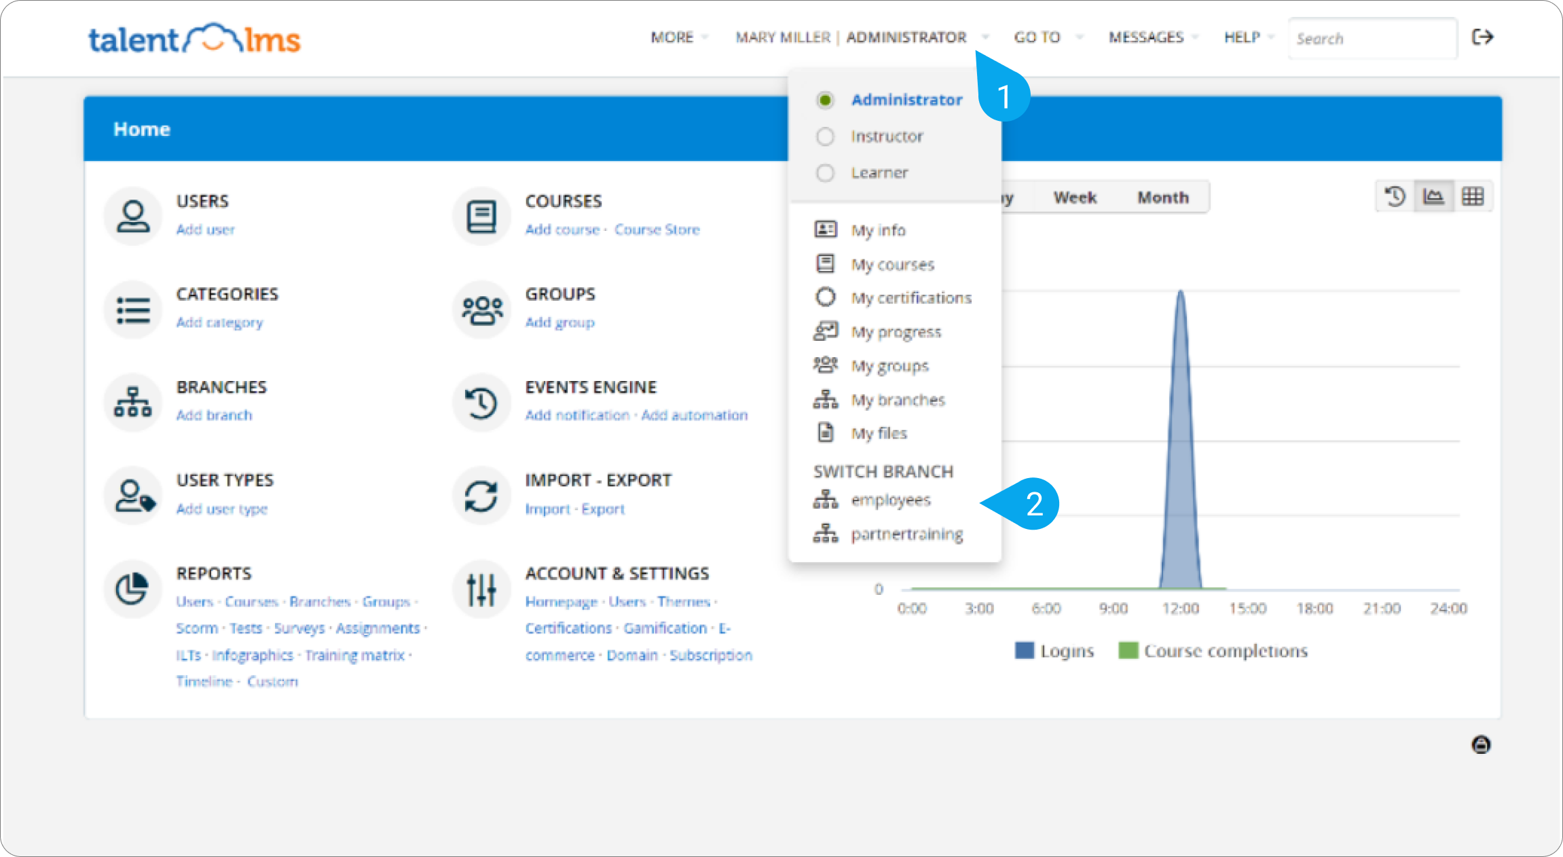Switch to the Month tab
This screenshot has width=1563, height=857.
pyautogui.click(x=1162, y=198)
